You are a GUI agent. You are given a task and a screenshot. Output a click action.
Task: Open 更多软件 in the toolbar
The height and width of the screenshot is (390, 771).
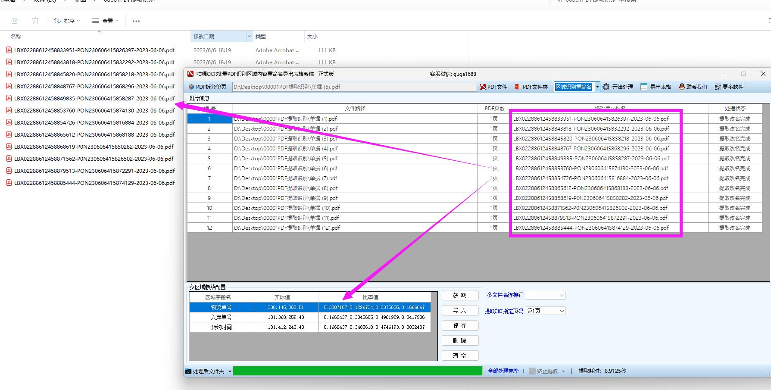(x=729, y=87)
